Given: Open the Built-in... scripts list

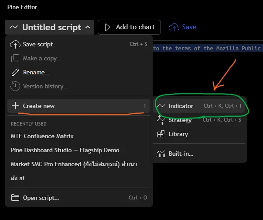Looking at the screenshot, I should [x=199, y=154].
